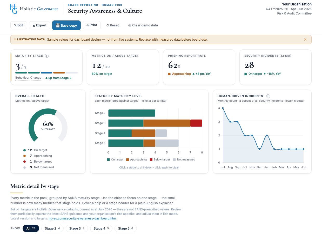
Task: Click the 60% on-target donut chart
Action: click(x=48, y=125)
